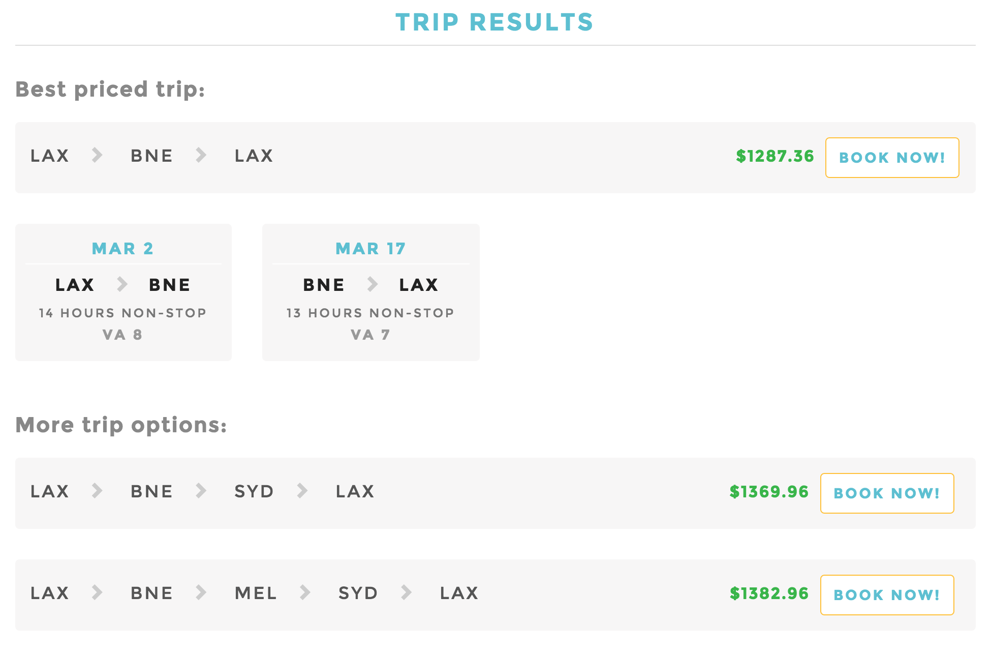Click the 14 HOURS NON-STOP flight duration
Screen dimensions: 991x653
coord(122,313)
